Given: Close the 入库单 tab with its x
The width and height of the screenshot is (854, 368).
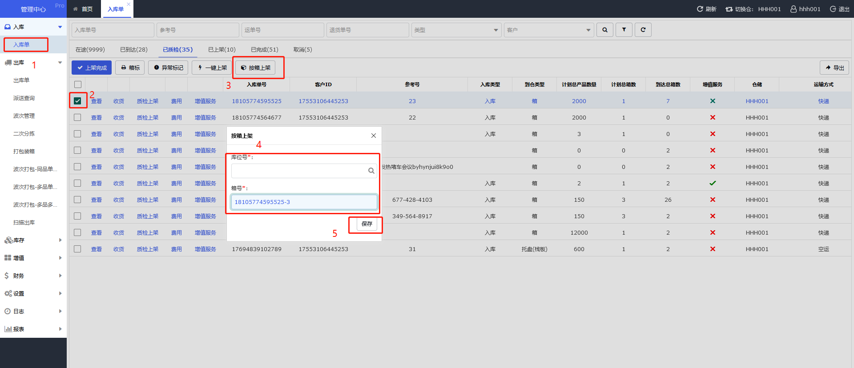Looking at the screenshot, I should (x=129, y=4).
